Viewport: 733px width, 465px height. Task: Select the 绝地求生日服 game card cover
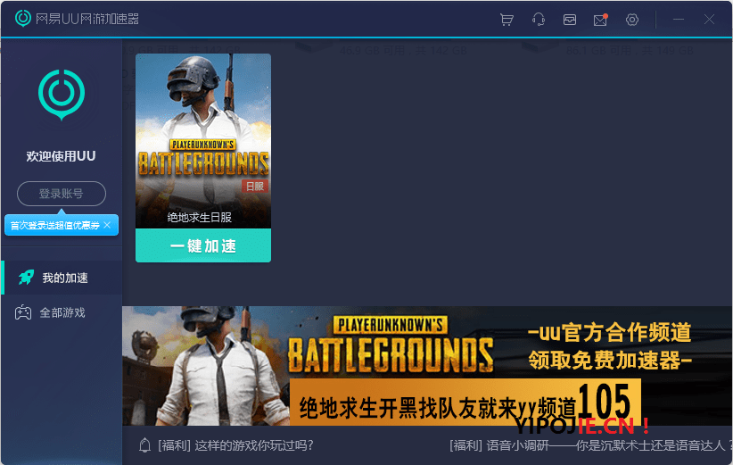[x=203, y=141]
